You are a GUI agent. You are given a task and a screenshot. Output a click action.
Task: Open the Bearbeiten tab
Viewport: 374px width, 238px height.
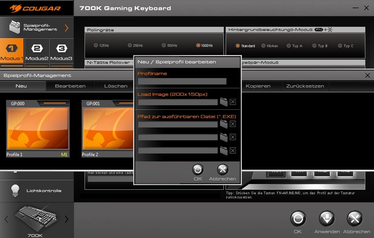tap(70, 86)
